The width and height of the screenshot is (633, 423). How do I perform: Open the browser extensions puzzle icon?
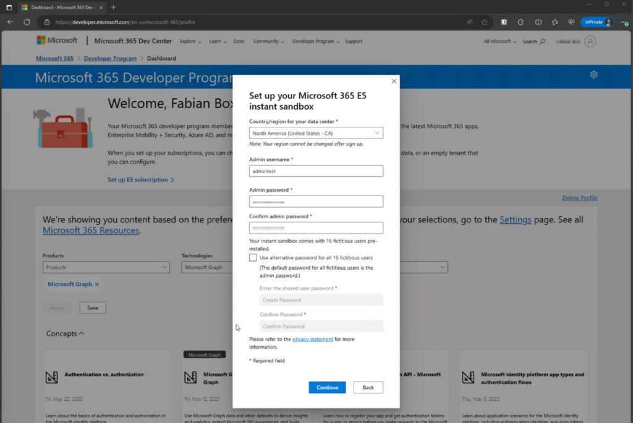[520, 22]
